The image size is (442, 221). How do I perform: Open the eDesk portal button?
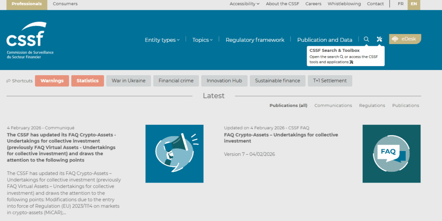coord(404,39)
